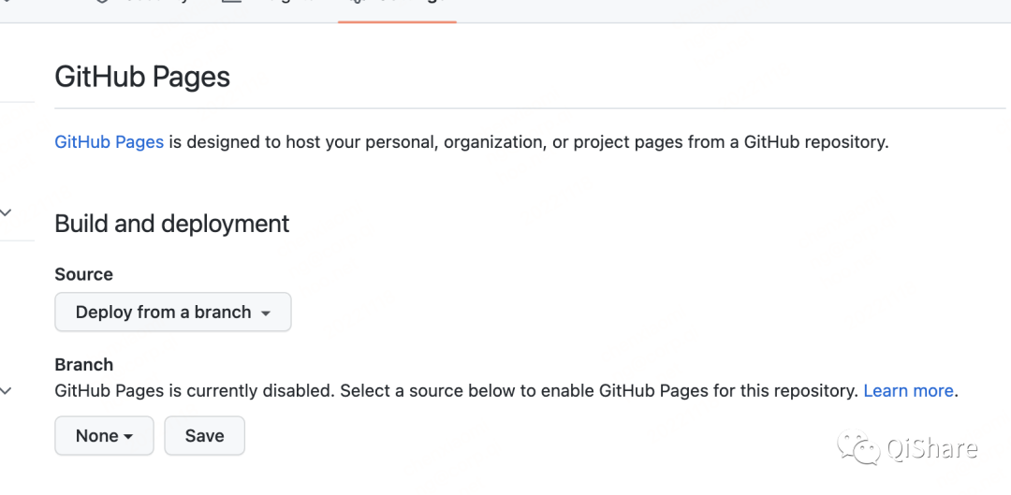Expand the sidebar chevron beside Build and deployment

click(x=7, y=213)
